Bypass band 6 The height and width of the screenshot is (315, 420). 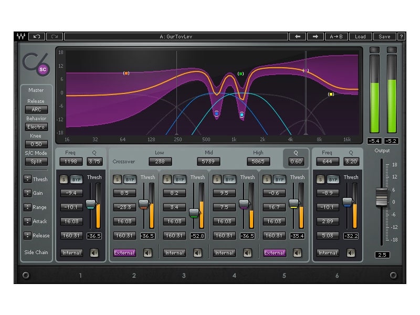[333, 180]
